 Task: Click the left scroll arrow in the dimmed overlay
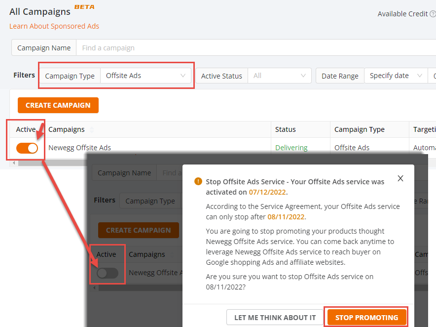pyautogui.click(x=94, y=287)
